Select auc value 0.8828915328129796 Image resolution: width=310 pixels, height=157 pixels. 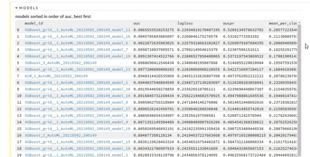click(x=154, y=155)
